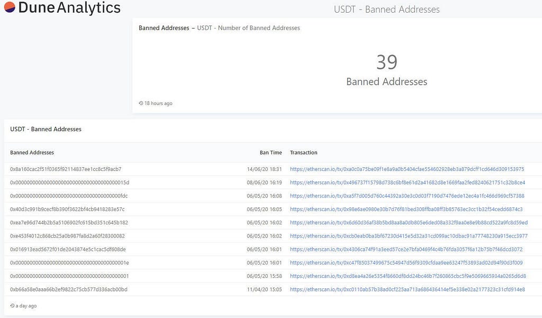The width and height of the screenshot is (542, 318).
Task: Sort by Ban Time column header
Action: (270, 152)
